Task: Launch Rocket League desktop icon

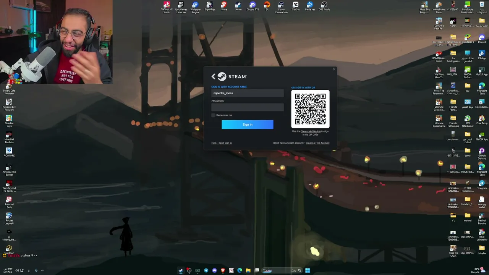Action: [x=9, y=218]
